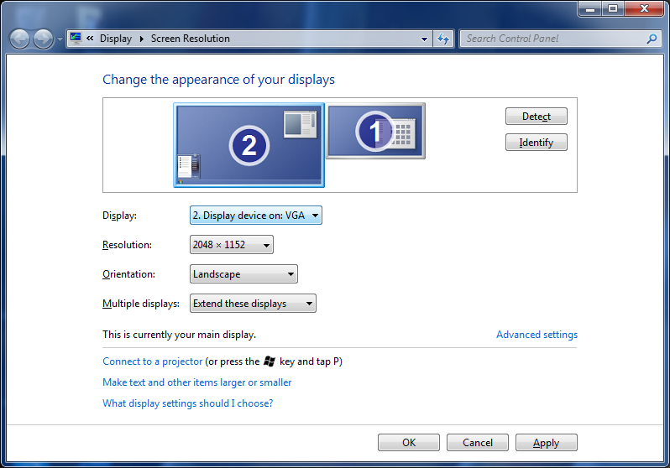
Task: Click the Control Panel icon in the address bar
Action: (x=76, y=39)
